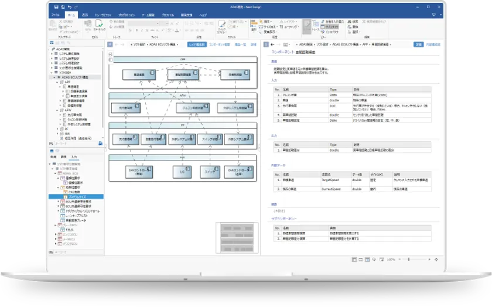Collapse the AFW node in the model tree
492x307 pixels.
point(57,109)
